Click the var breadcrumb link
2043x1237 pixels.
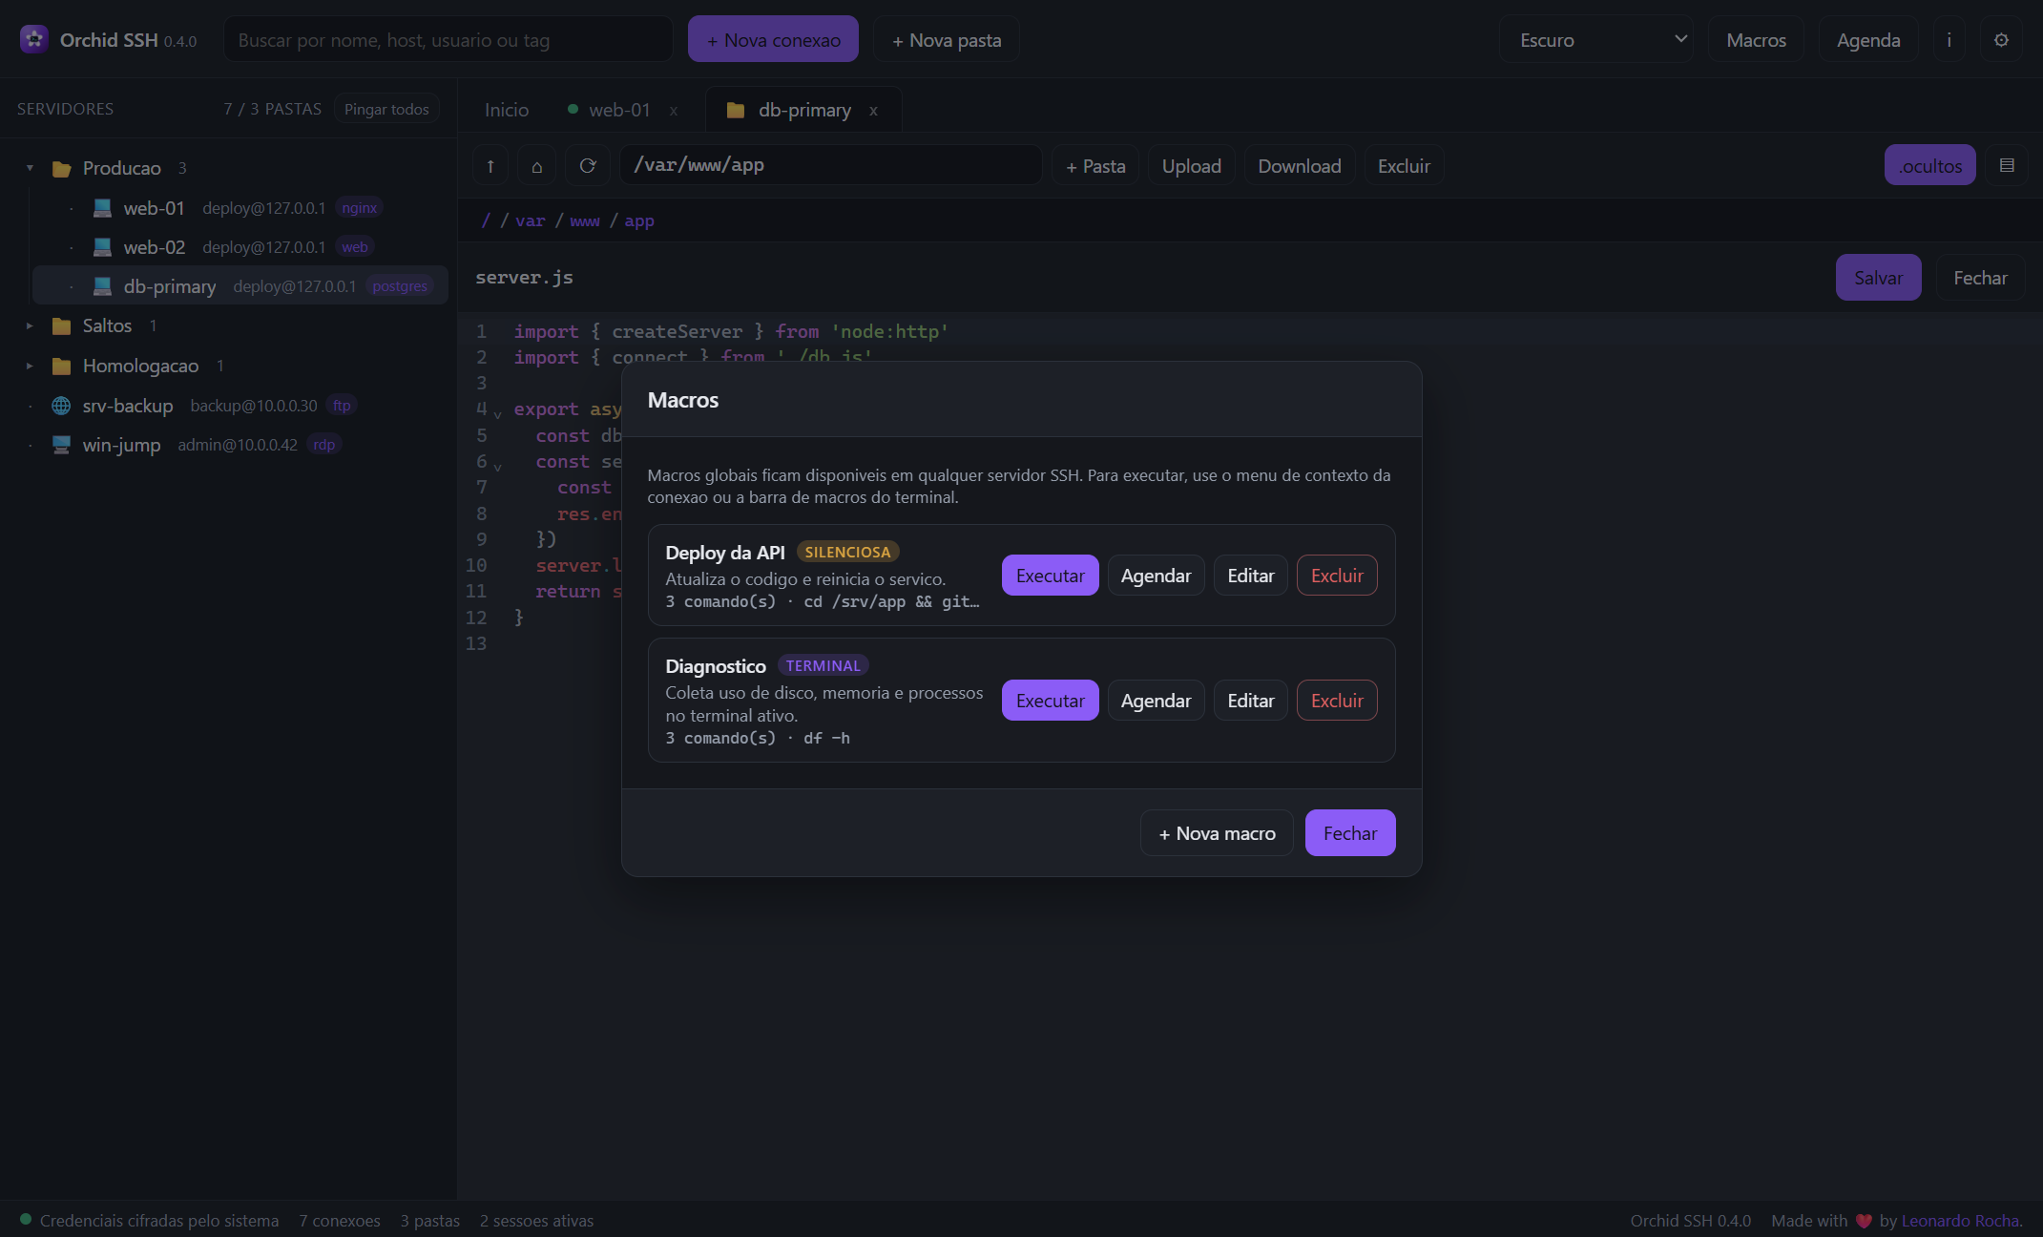(x=530, y=220)
